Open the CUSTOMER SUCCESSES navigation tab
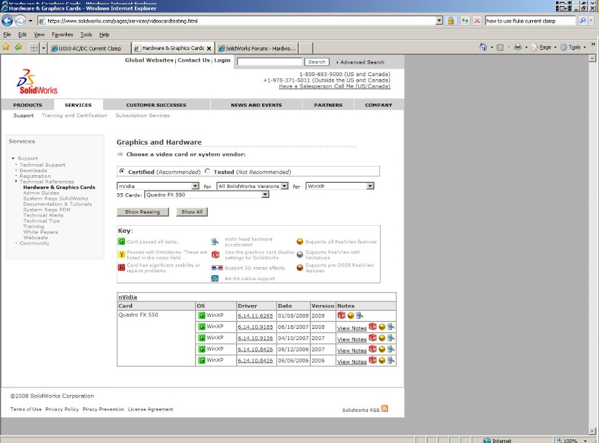Viewport: 599px width, 443px height. click(x=156, y=105)
